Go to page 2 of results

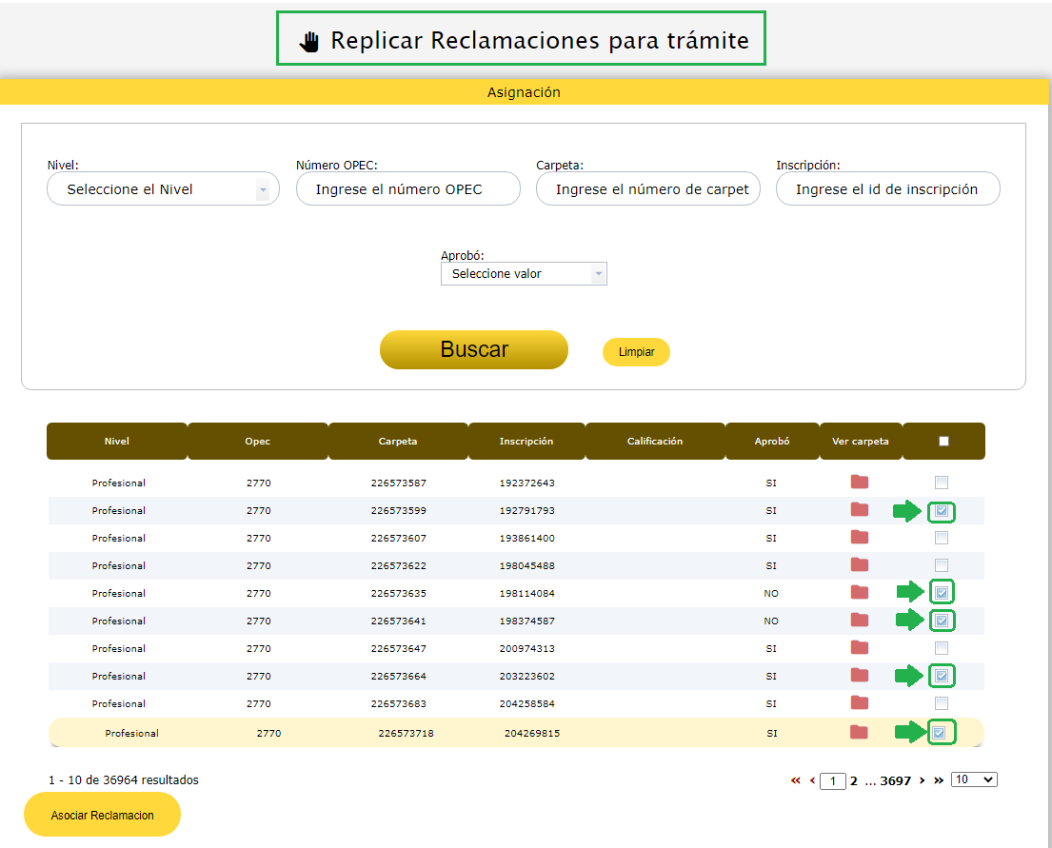(x=854, y=781)
